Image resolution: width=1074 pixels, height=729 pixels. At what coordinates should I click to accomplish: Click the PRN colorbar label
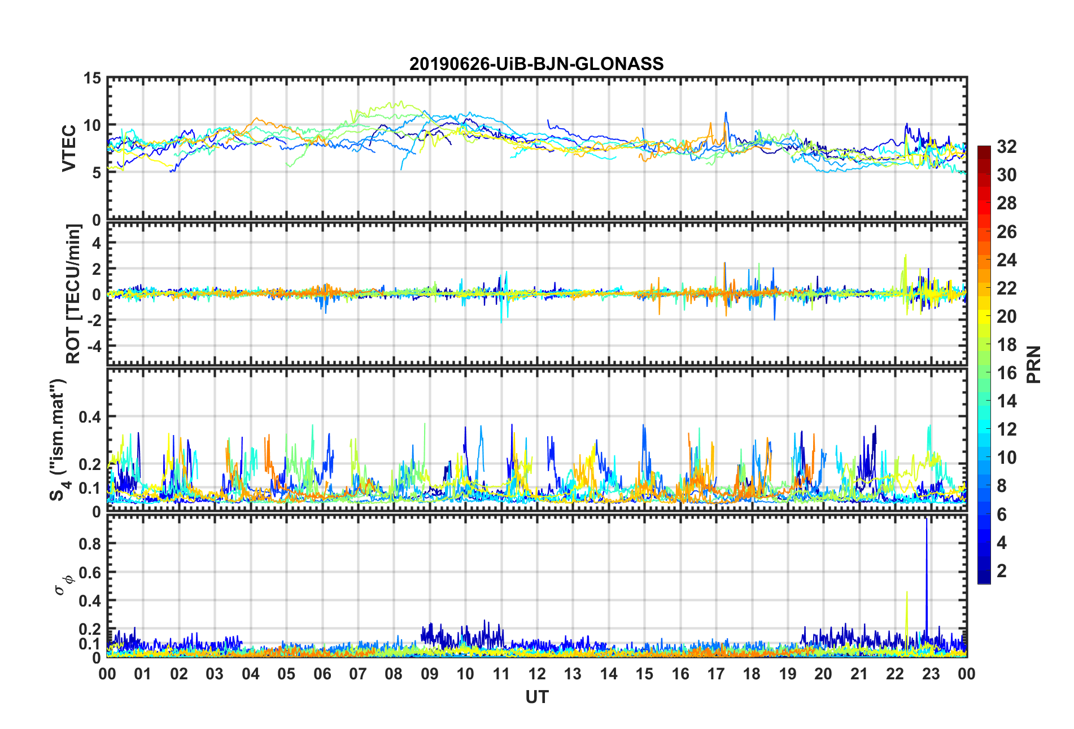tap(1034, 364)
